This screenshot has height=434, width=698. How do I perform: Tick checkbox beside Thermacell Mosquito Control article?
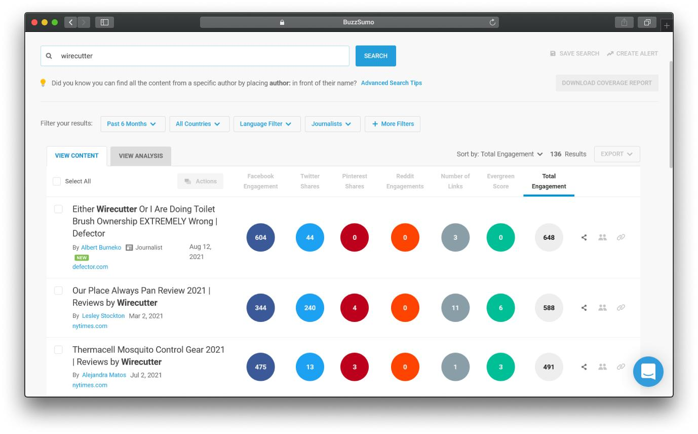point(58,350)
